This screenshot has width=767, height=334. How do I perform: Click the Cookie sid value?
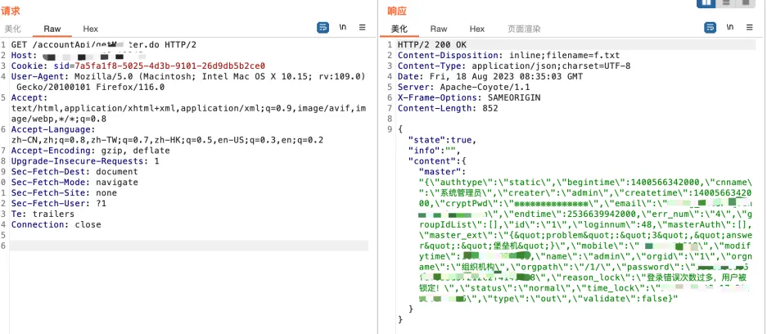pyautogui.click(x=169, y=66)
